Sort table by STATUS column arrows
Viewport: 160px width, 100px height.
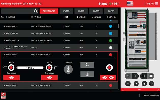pyautogui.click(x=107, y=17)
